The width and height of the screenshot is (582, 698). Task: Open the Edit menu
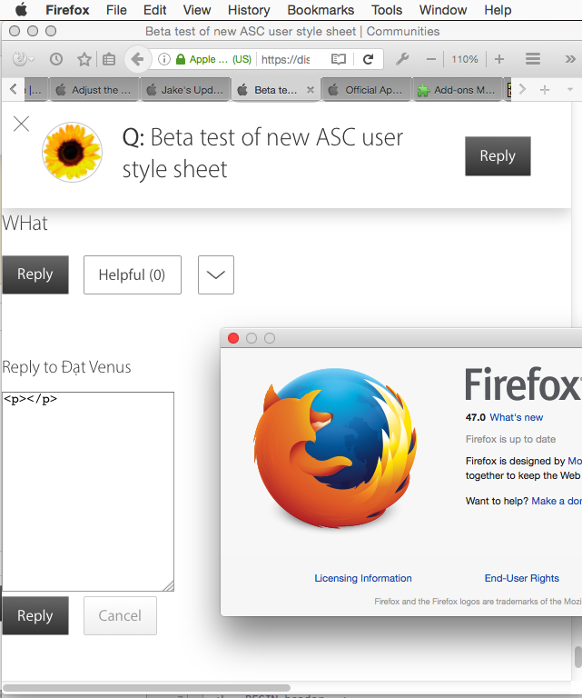pyautogui.click(x=154, y=10)
